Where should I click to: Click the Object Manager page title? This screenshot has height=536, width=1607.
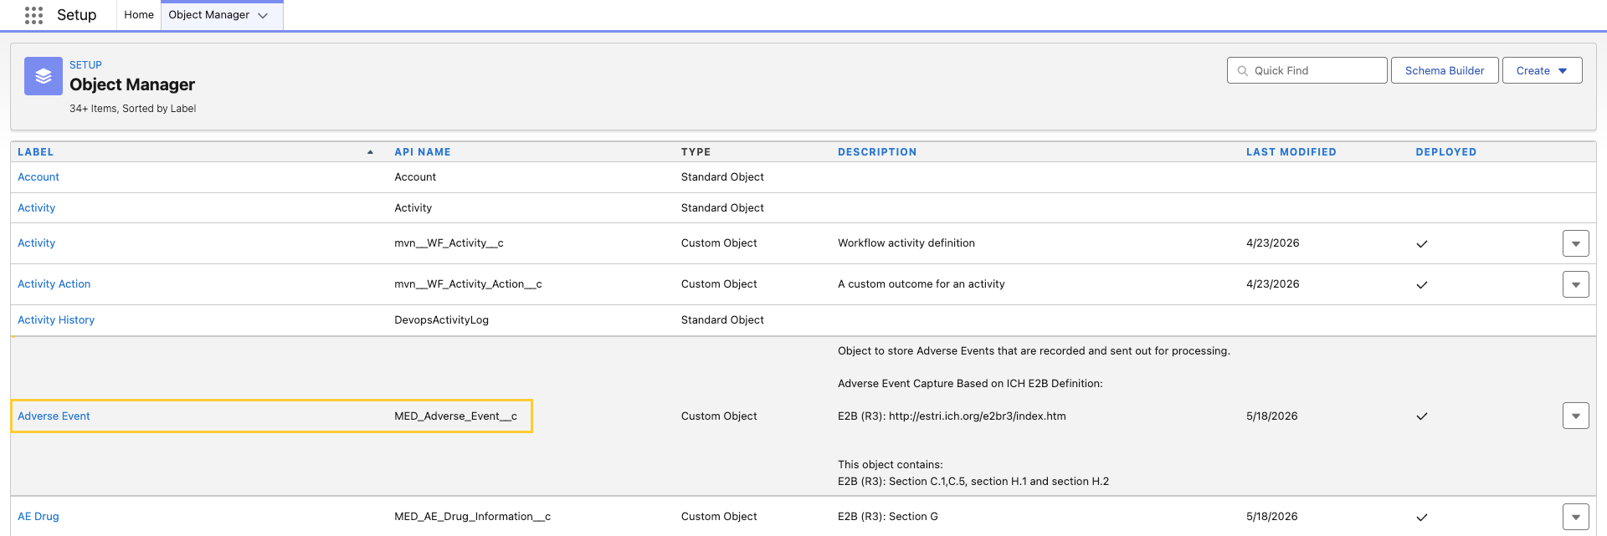[132, 84]
